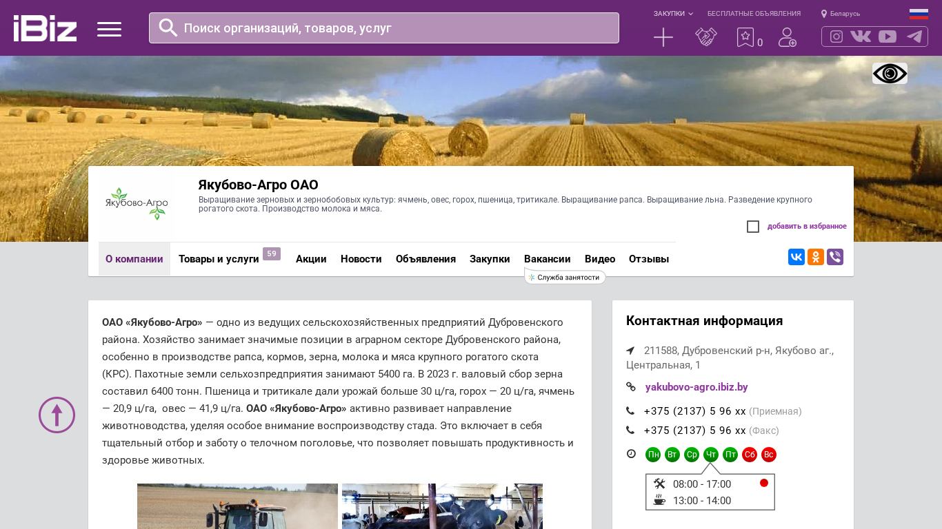Open the yakubovo-agro.ibiz.by link
The image size is (942, 529).
[697, 387]
